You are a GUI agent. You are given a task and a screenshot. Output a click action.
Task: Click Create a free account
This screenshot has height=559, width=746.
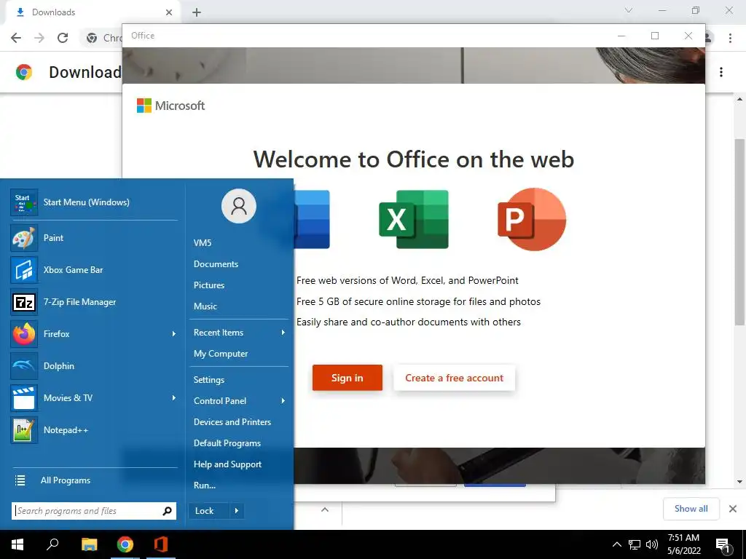pos(454,378)
